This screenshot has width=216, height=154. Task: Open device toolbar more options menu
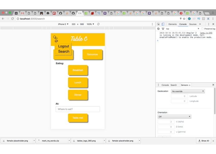tap(152, 24)
